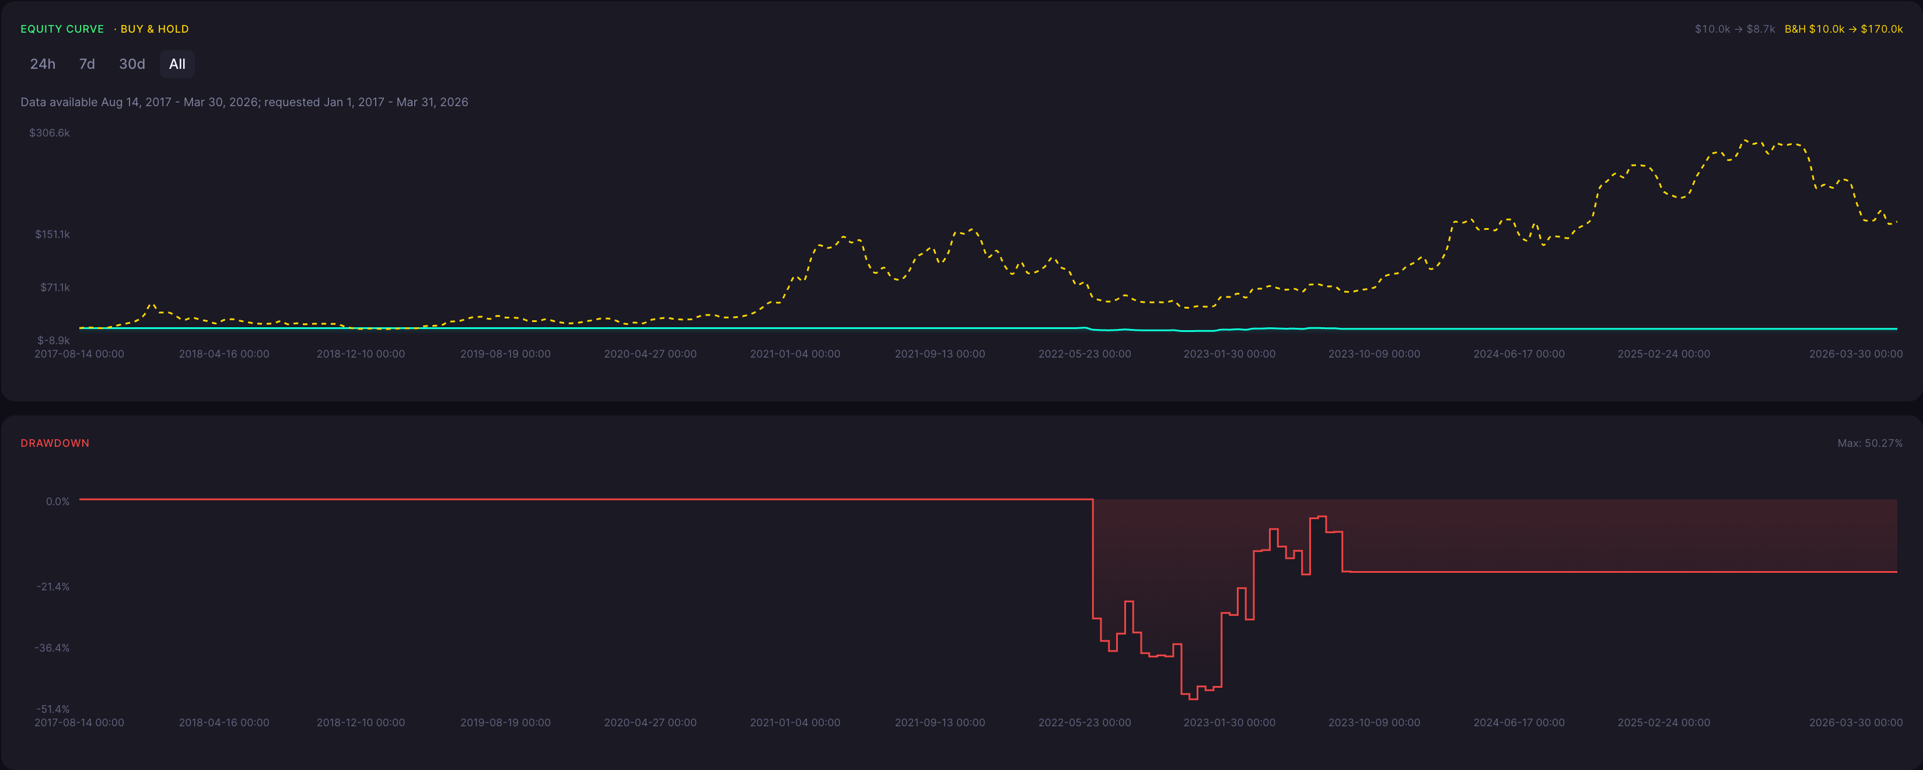This screenshot has height=770, width=1923.
Task: Choose the 30d range tab
Action: [132, 64]
